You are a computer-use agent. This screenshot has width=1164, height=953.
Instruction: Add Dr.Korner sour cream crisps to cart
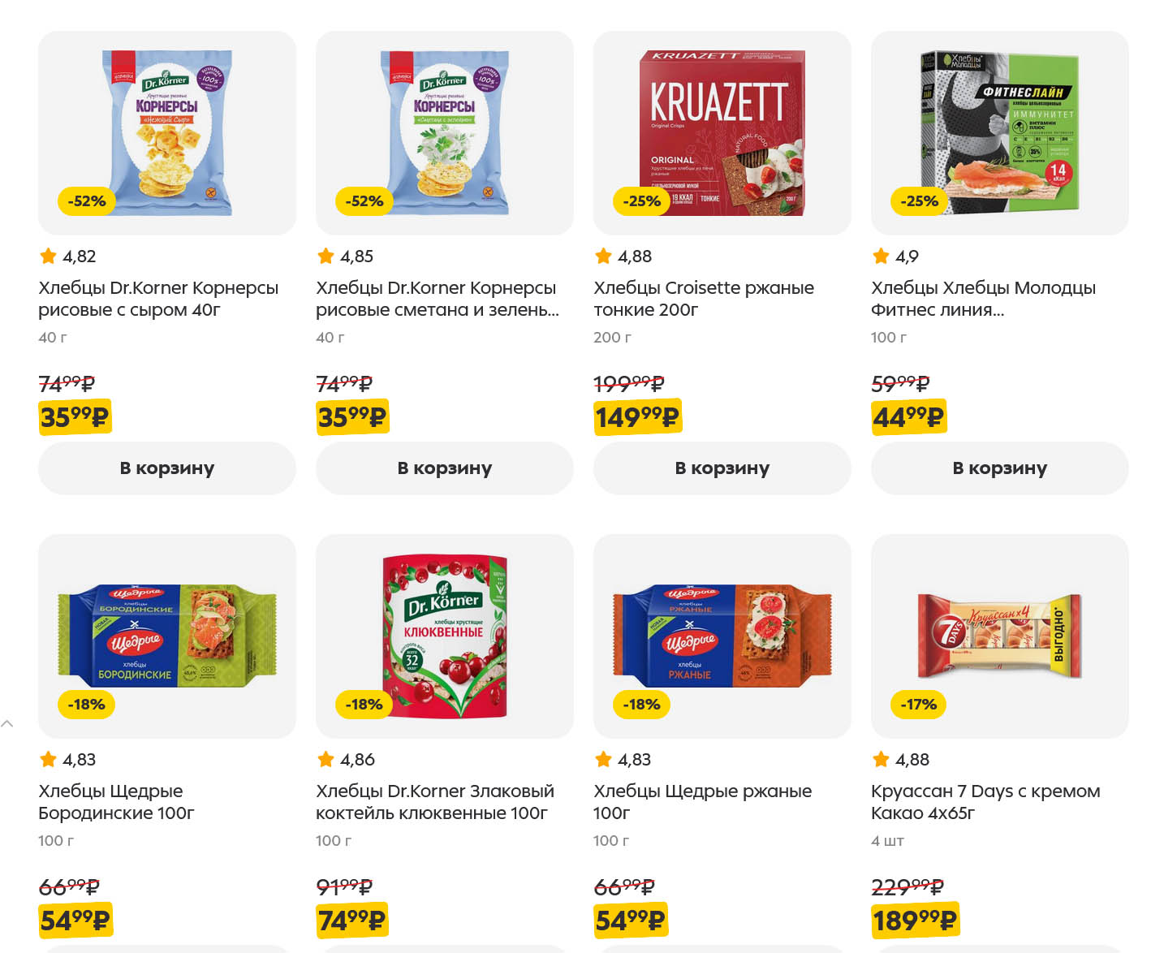(x=444, y=468)
